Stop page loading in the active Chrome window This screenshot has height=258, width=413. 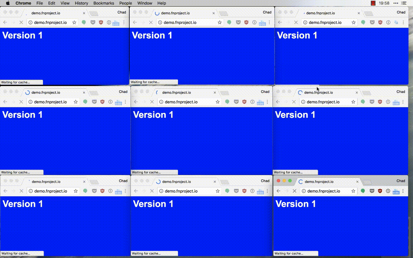[294, 191]
